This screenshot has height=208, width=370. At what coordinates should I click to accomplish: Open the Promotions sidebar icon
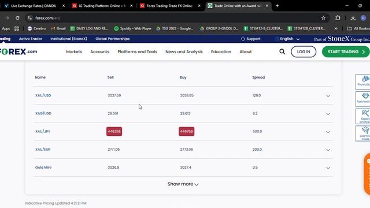pos(363,81)
